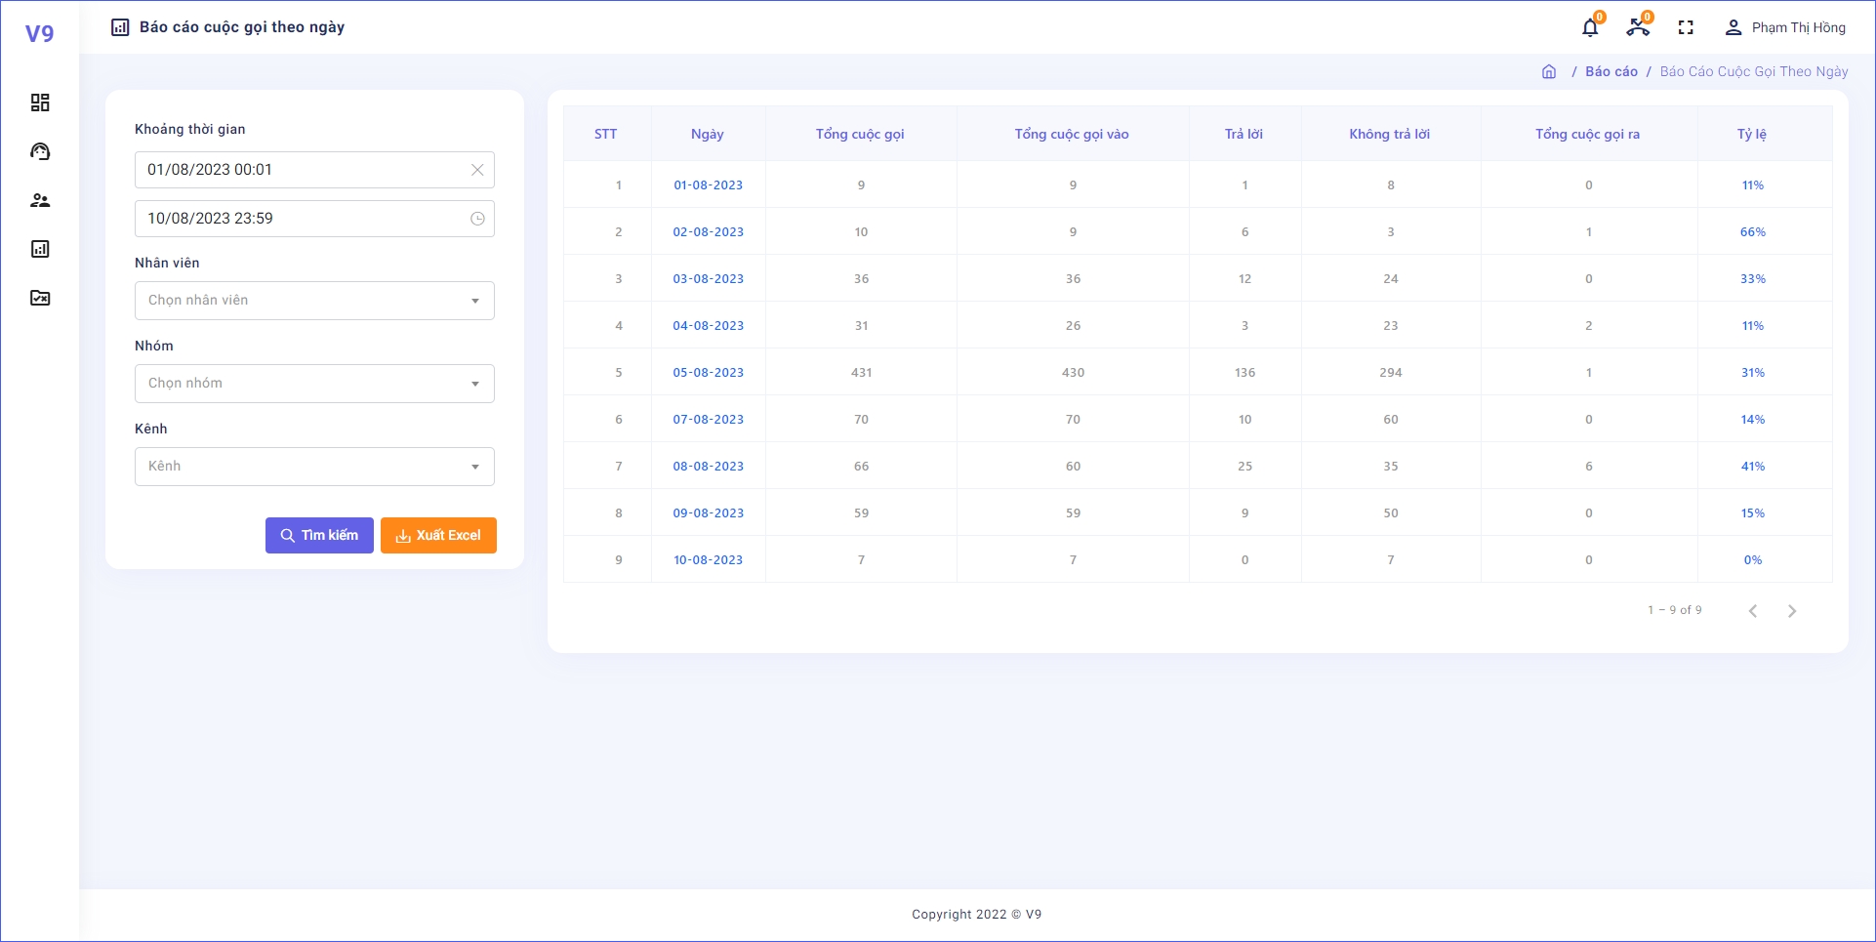Expand the 'Chọn nhân viên' dropdown
The height and width of the screenshot is (942, 1876).
314,301
